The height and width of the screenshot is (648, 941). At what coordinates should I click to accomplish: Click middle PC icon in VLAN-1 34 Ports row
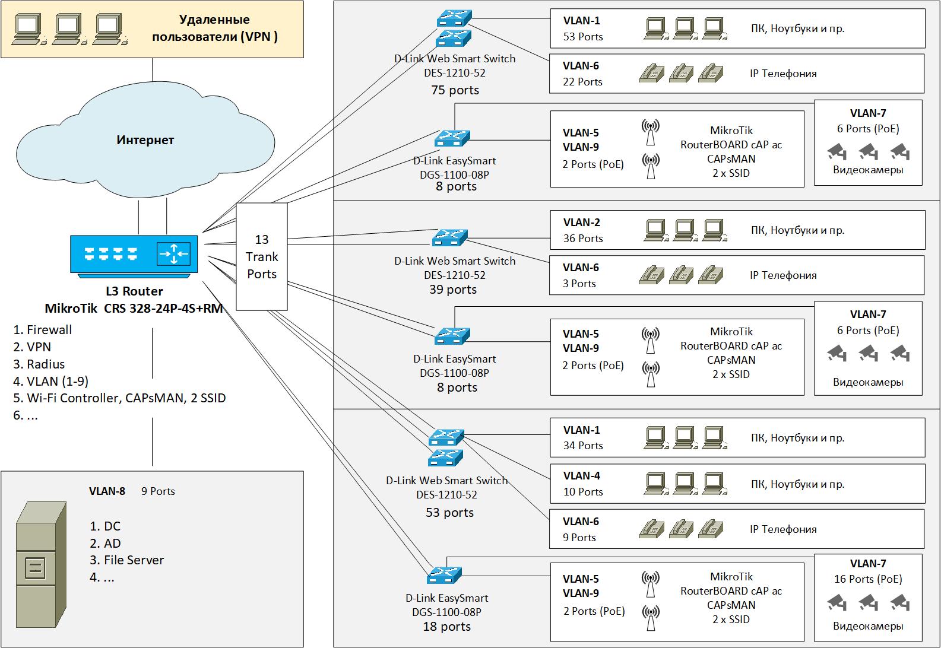tap(686, 438)
